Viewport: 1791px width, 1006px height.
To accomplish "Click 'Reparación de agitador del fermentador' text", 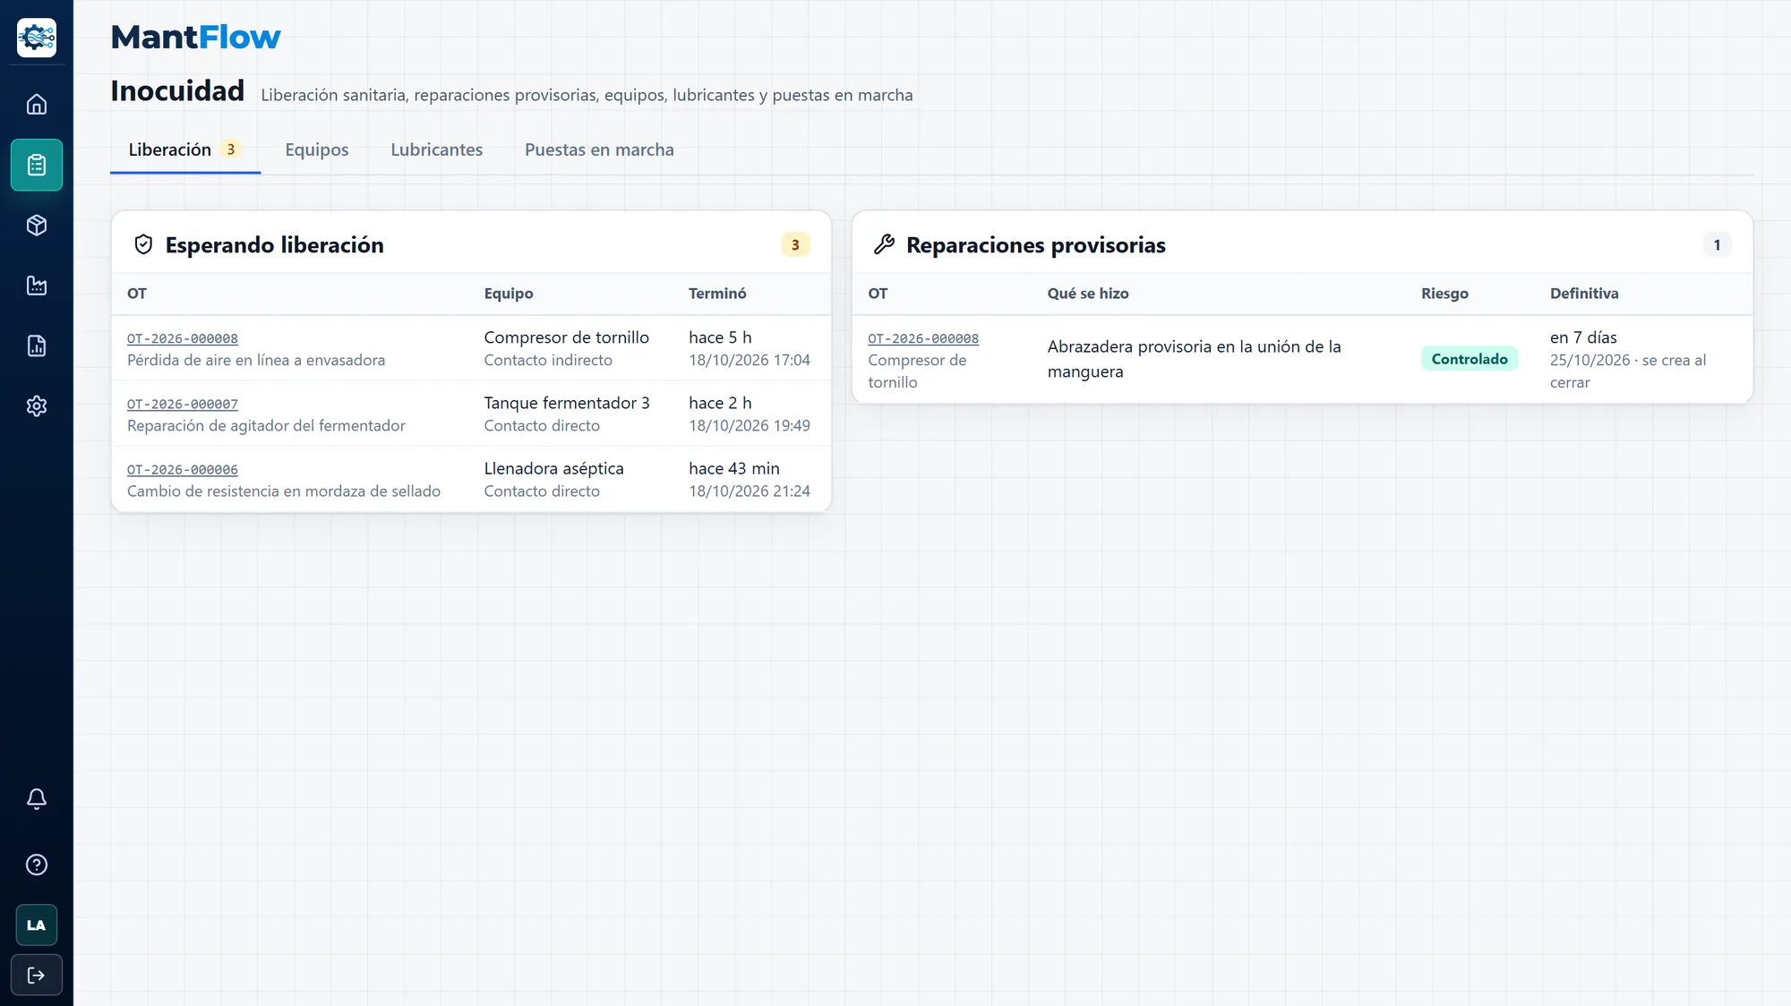I will (266, 425).
